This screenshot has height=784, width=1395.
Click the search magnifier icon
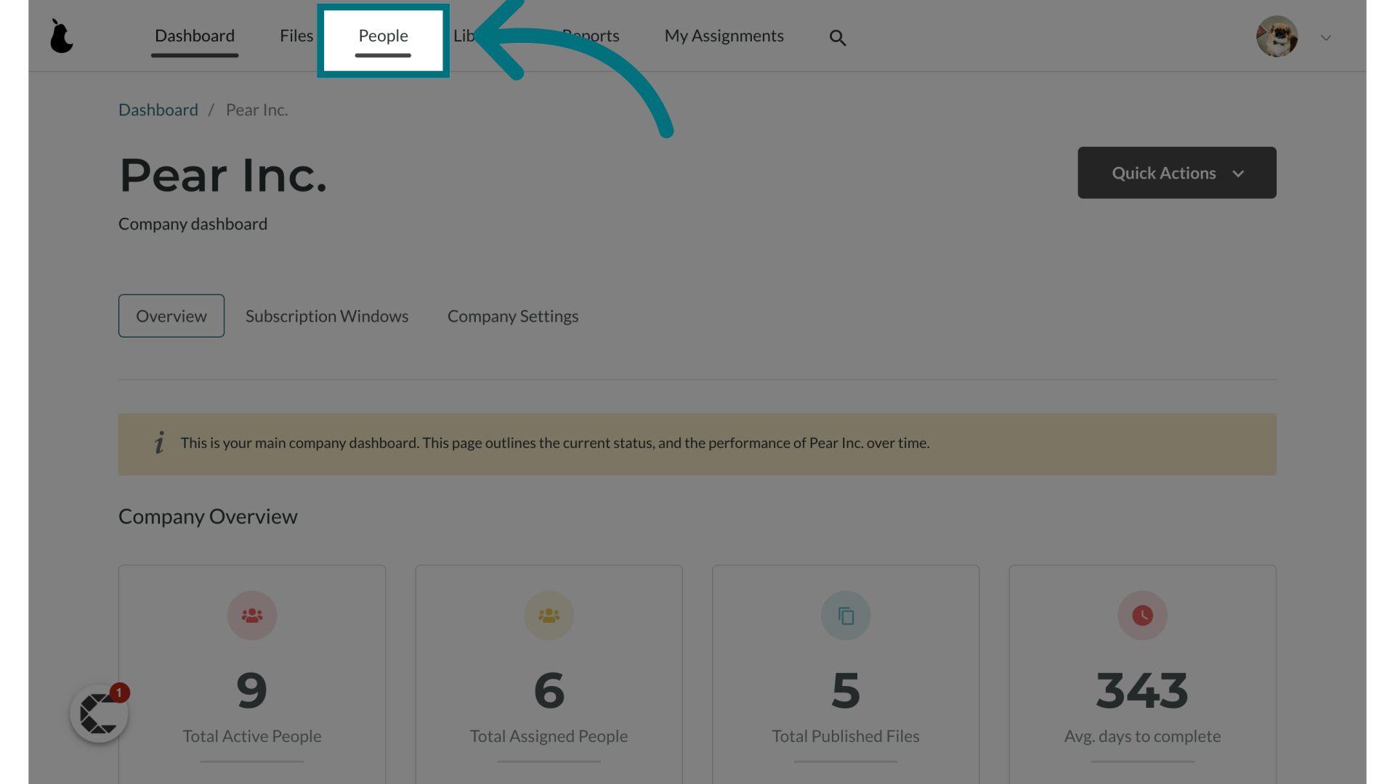838,37
